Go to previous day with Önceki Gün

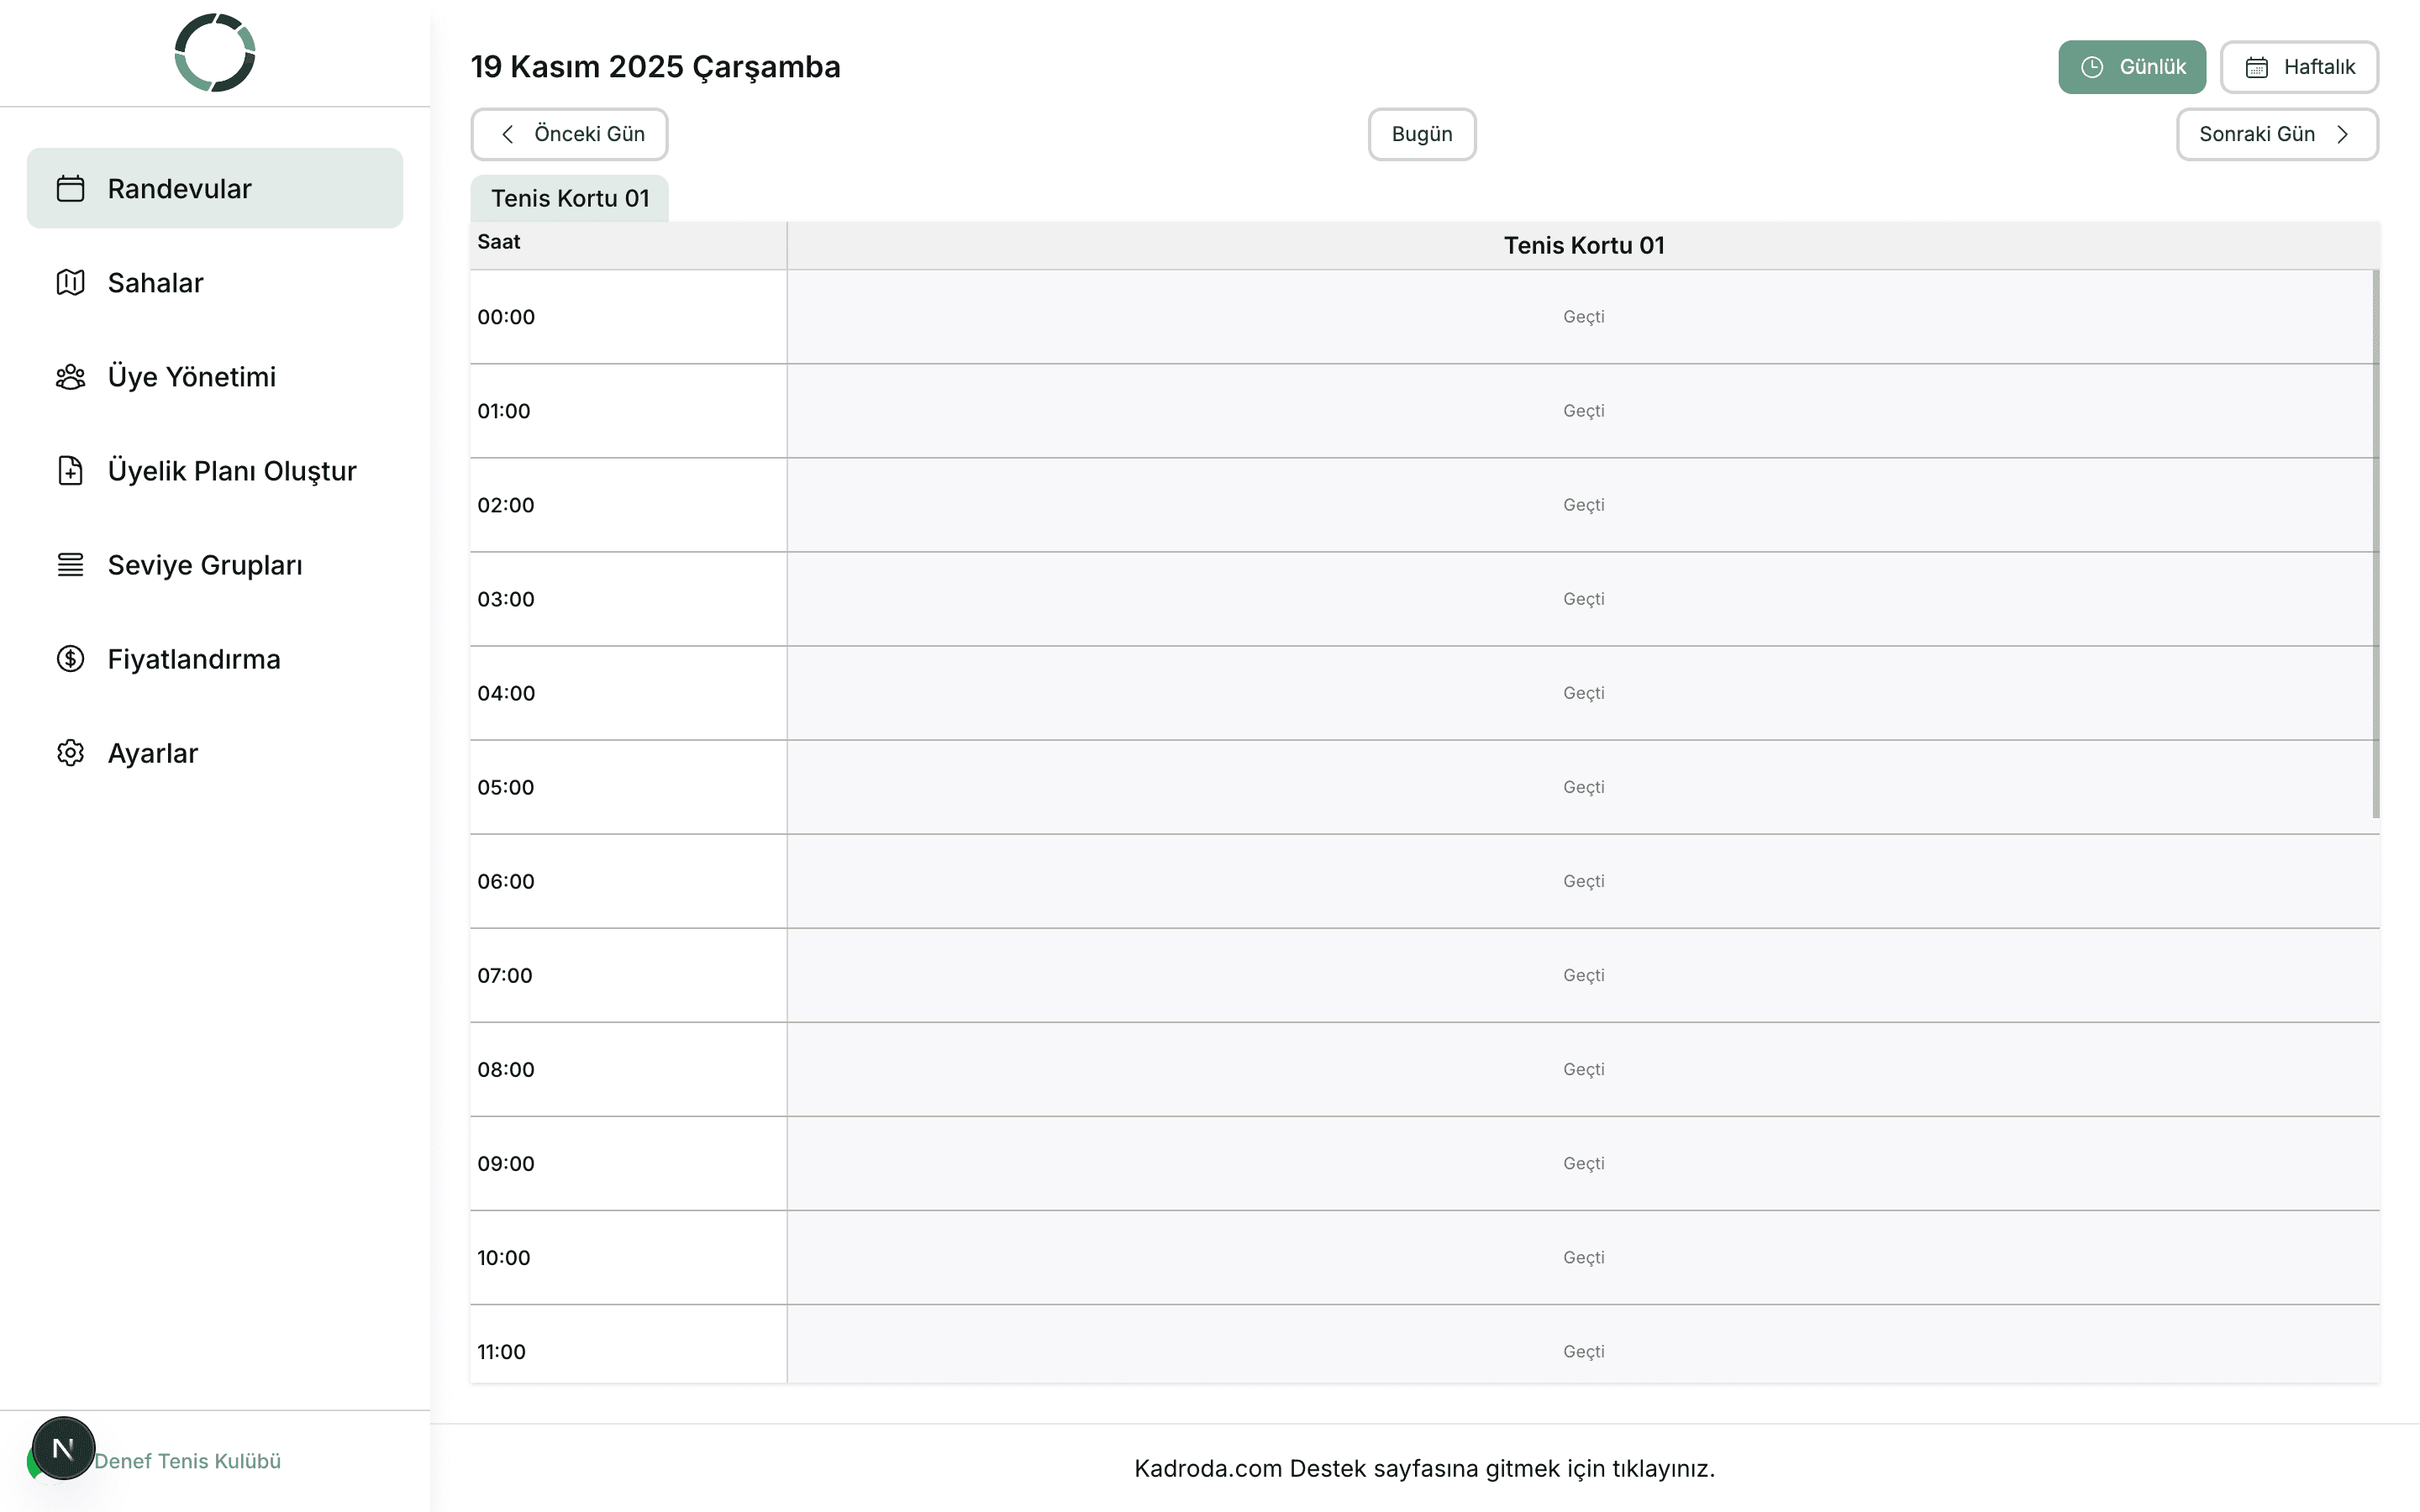[569, 134]
